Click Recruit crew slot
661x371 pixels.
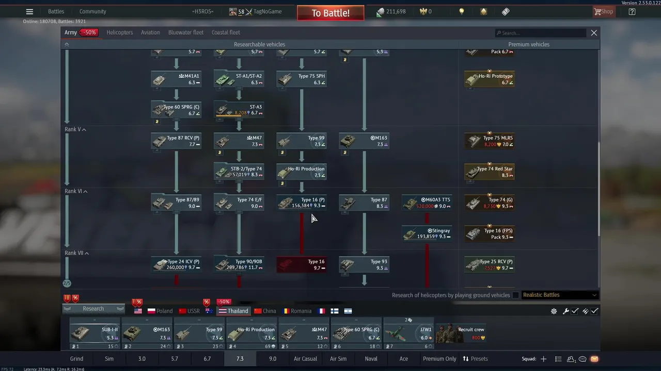(461, 333)
